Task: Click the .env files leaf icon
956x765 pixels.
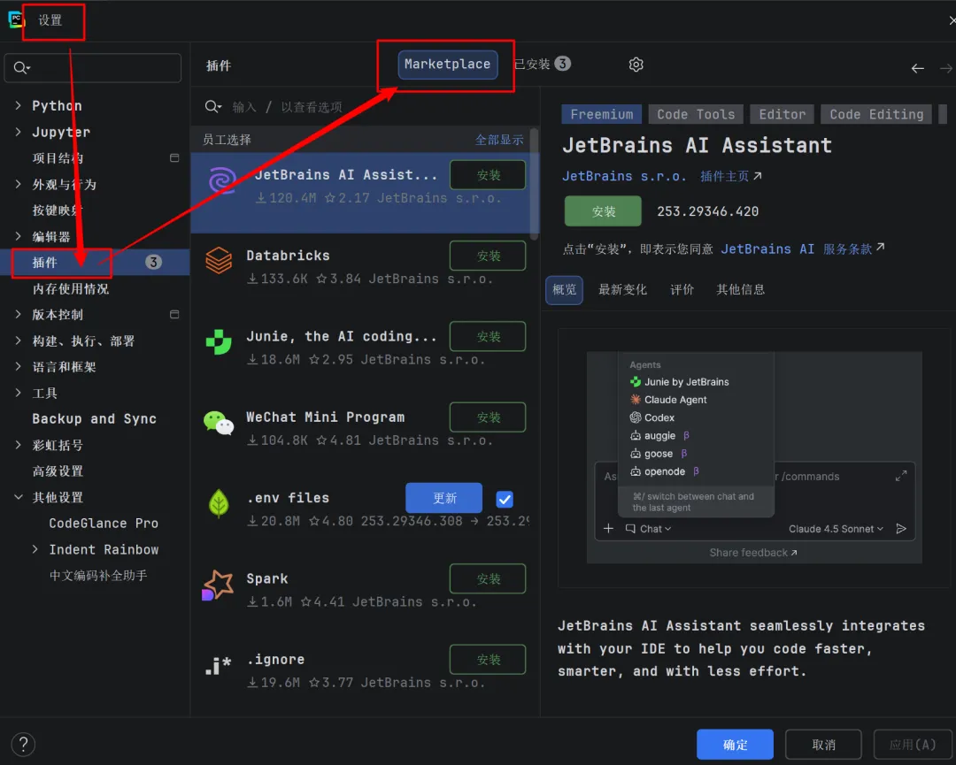Action: tap(219, 504)
